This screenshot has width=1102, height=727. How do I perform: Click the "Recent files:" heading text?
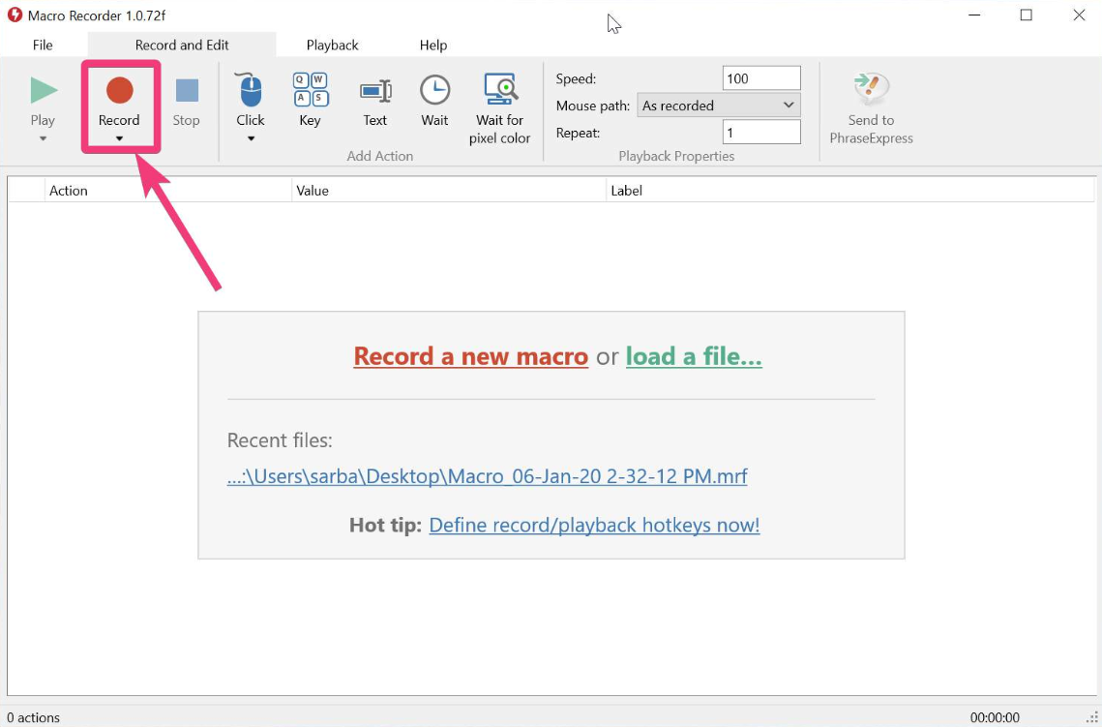point(280,440)
